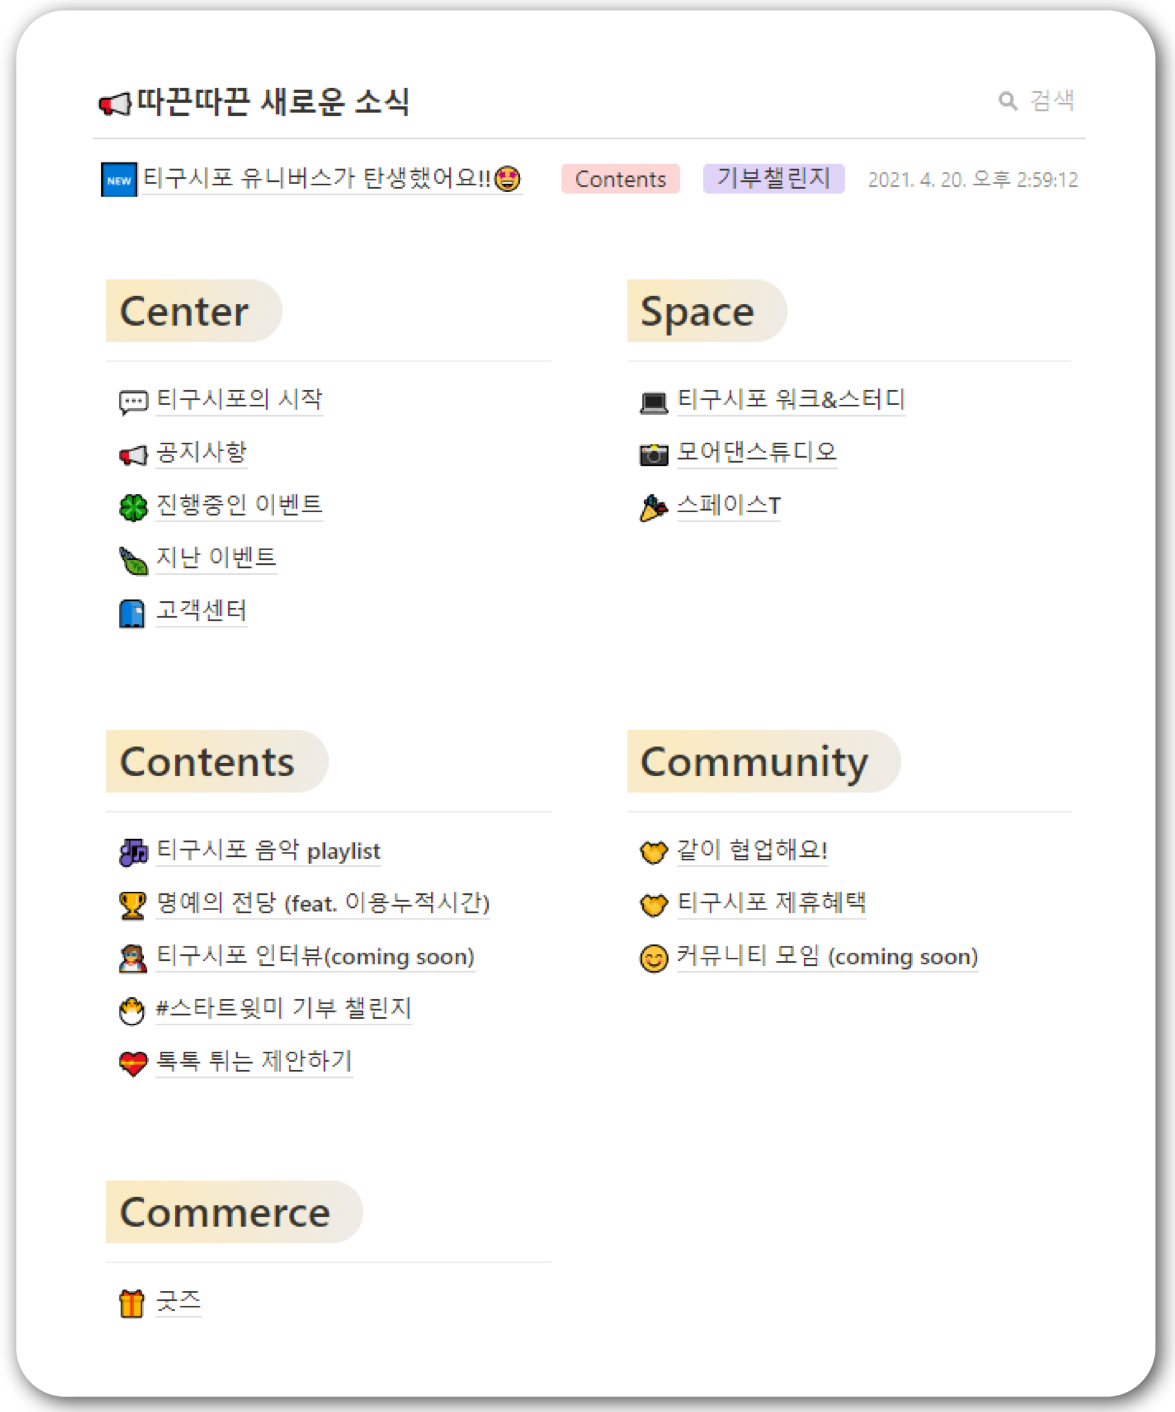Click the 2021. 4. 20. 오후 2:59:12 timestamp

point(972,179)
